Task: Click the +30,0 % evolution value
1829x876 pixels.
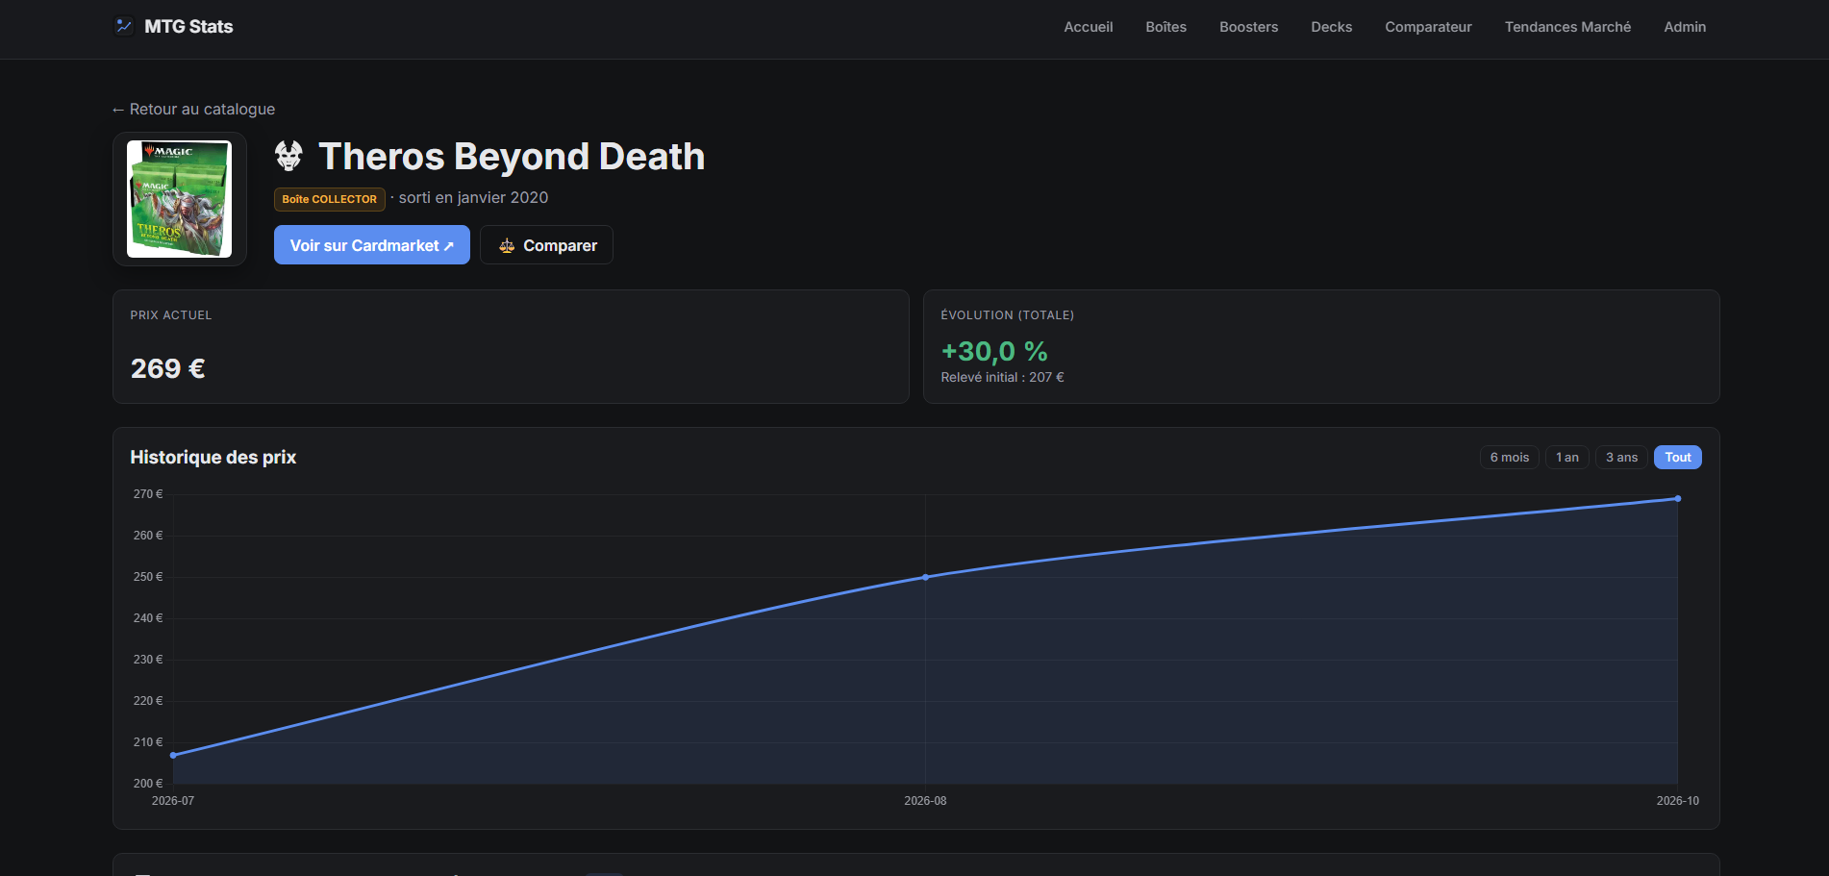Action: coord(994,351)
